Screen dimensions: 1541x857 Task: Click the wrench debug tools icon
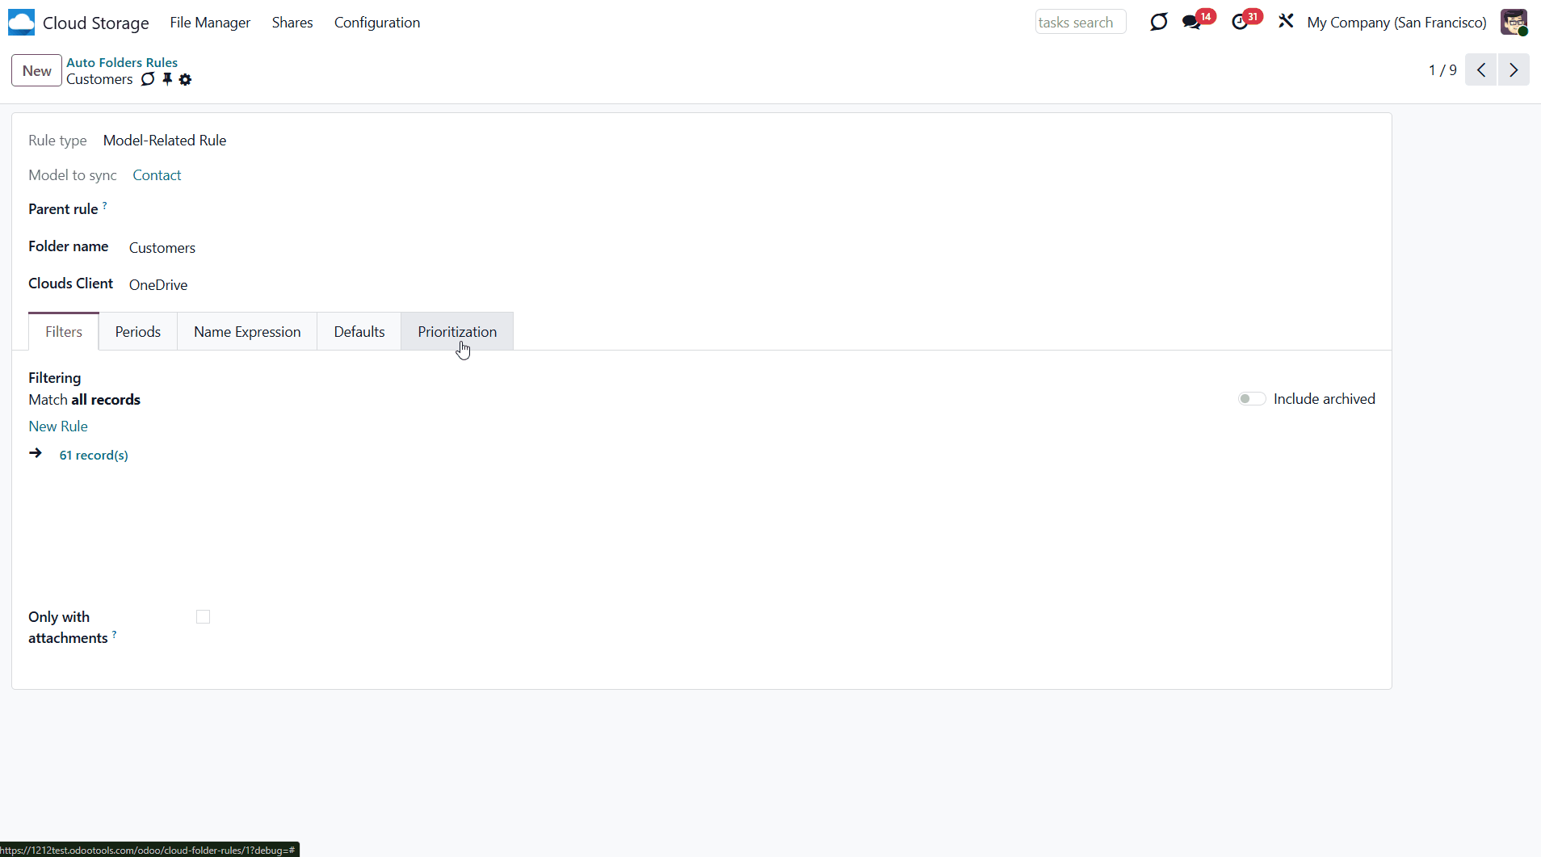pyautogui.click(x=1286, y=22)
